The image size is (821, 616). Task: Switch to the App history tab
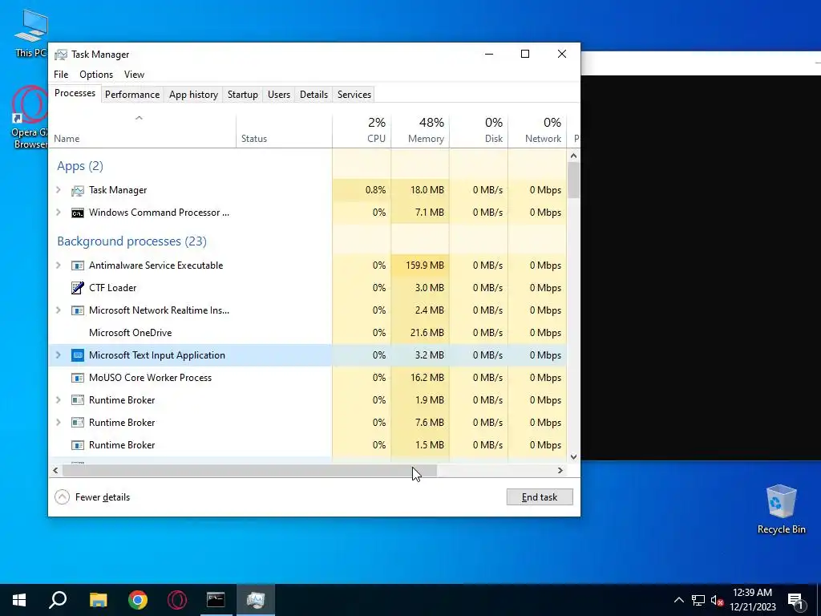[193, 95]
